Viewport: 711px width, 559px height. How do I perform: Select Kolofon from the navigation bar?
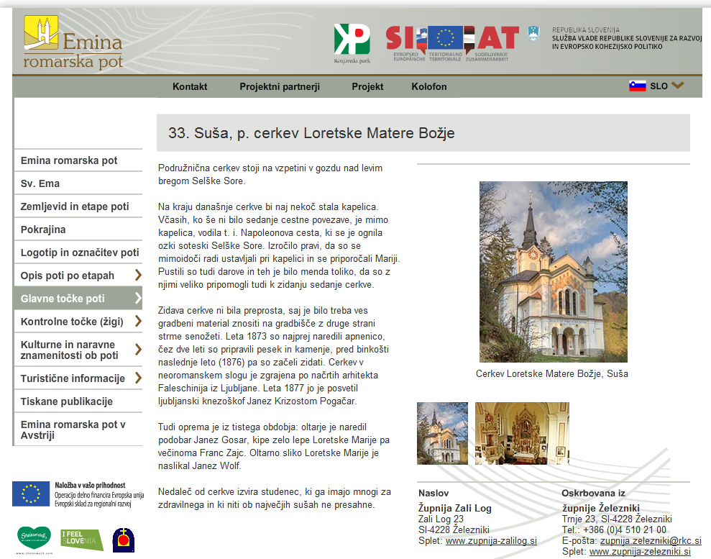tap(429, 86)
